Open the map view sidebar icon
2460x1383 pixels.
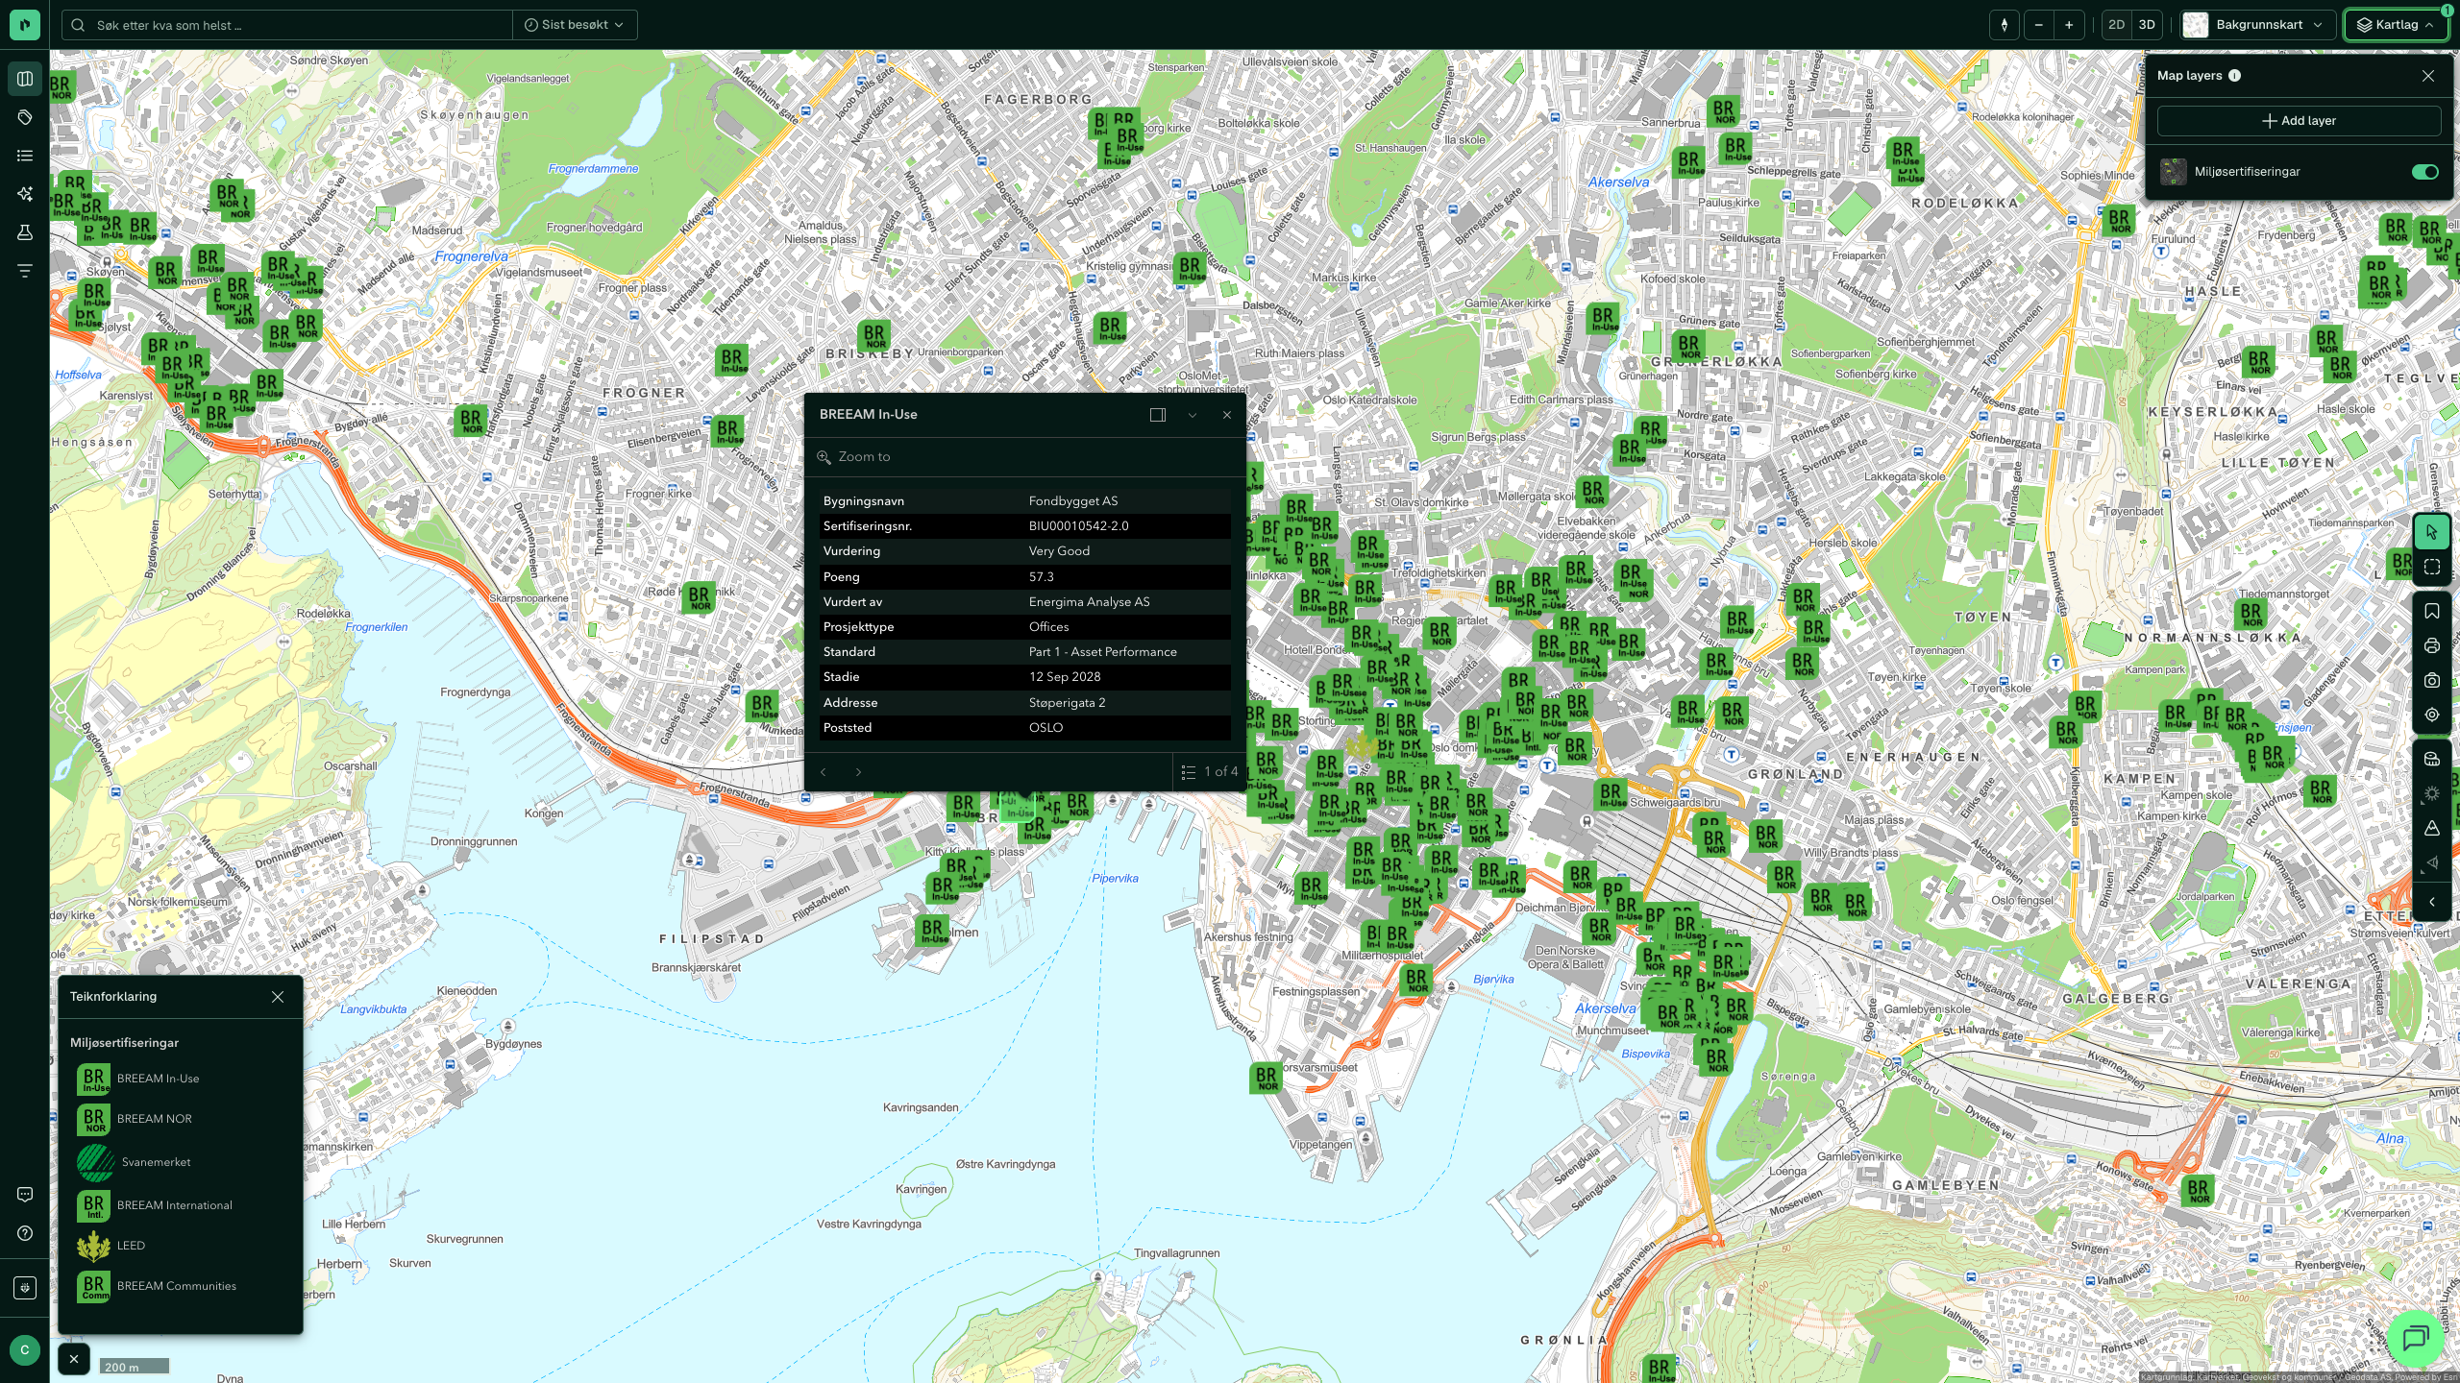25,79
